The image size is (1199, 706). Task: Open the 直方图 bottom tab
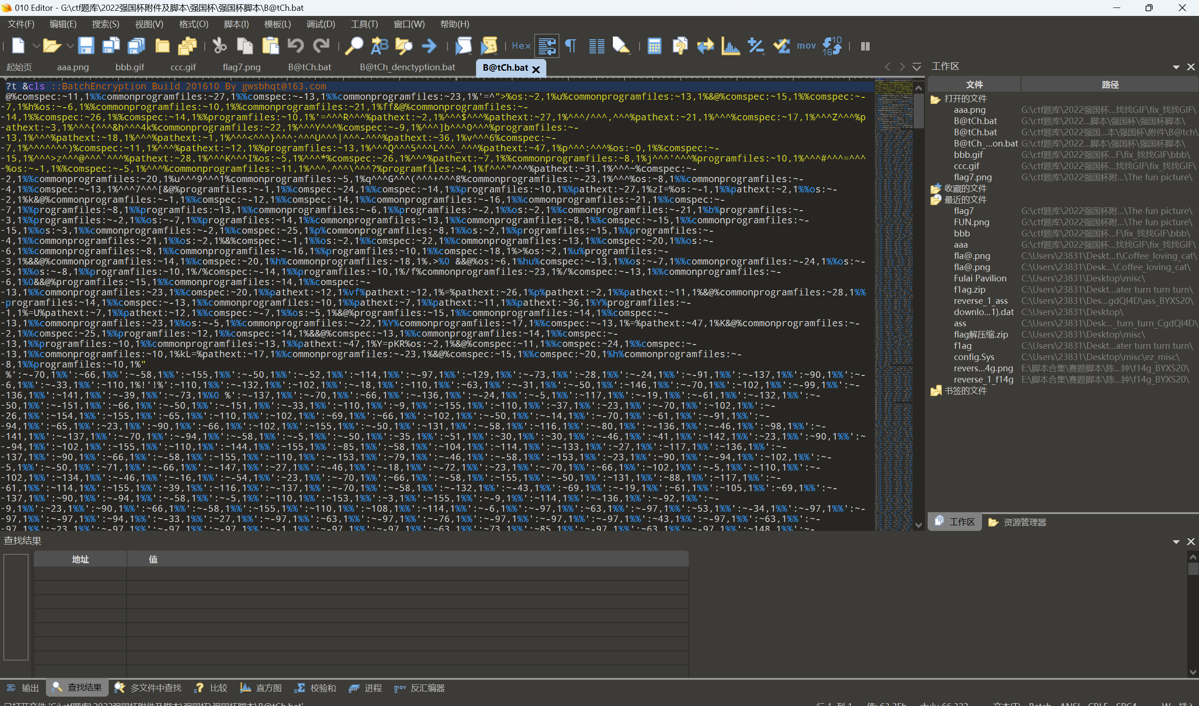click(261, 688)
